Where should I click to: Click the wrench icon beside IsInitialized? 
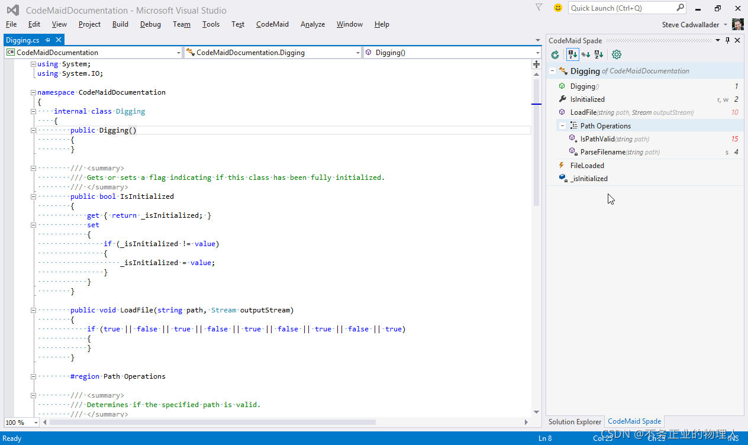coord(562,99)
